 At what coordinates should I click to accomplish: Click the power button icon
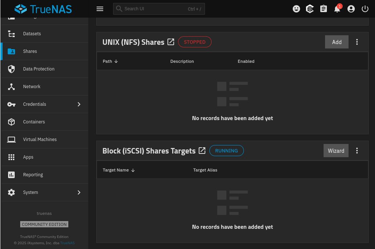(365, 9)
